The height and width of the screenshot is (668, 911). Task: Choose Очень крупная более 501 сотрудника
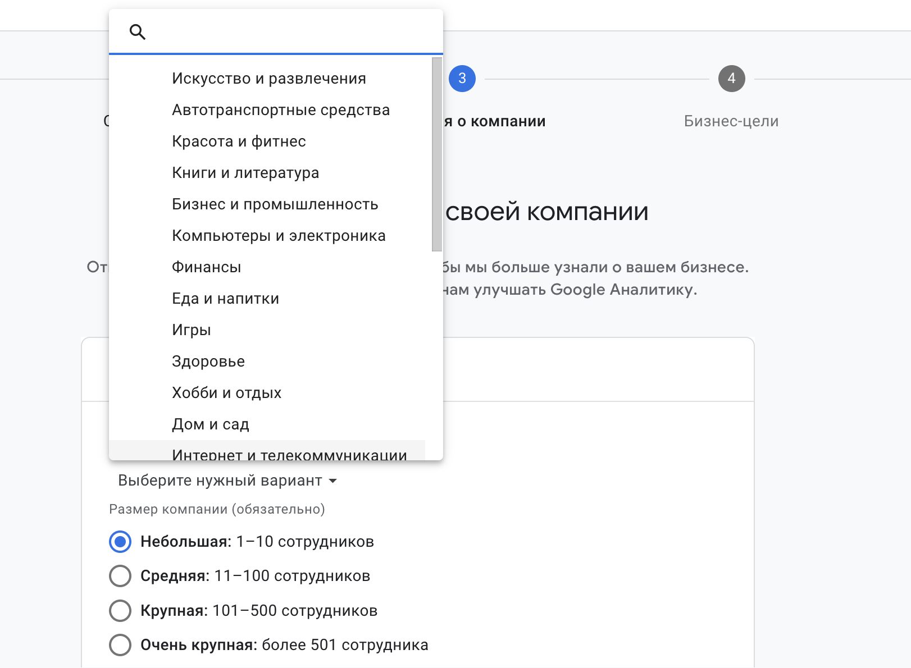tap(120, 645)
